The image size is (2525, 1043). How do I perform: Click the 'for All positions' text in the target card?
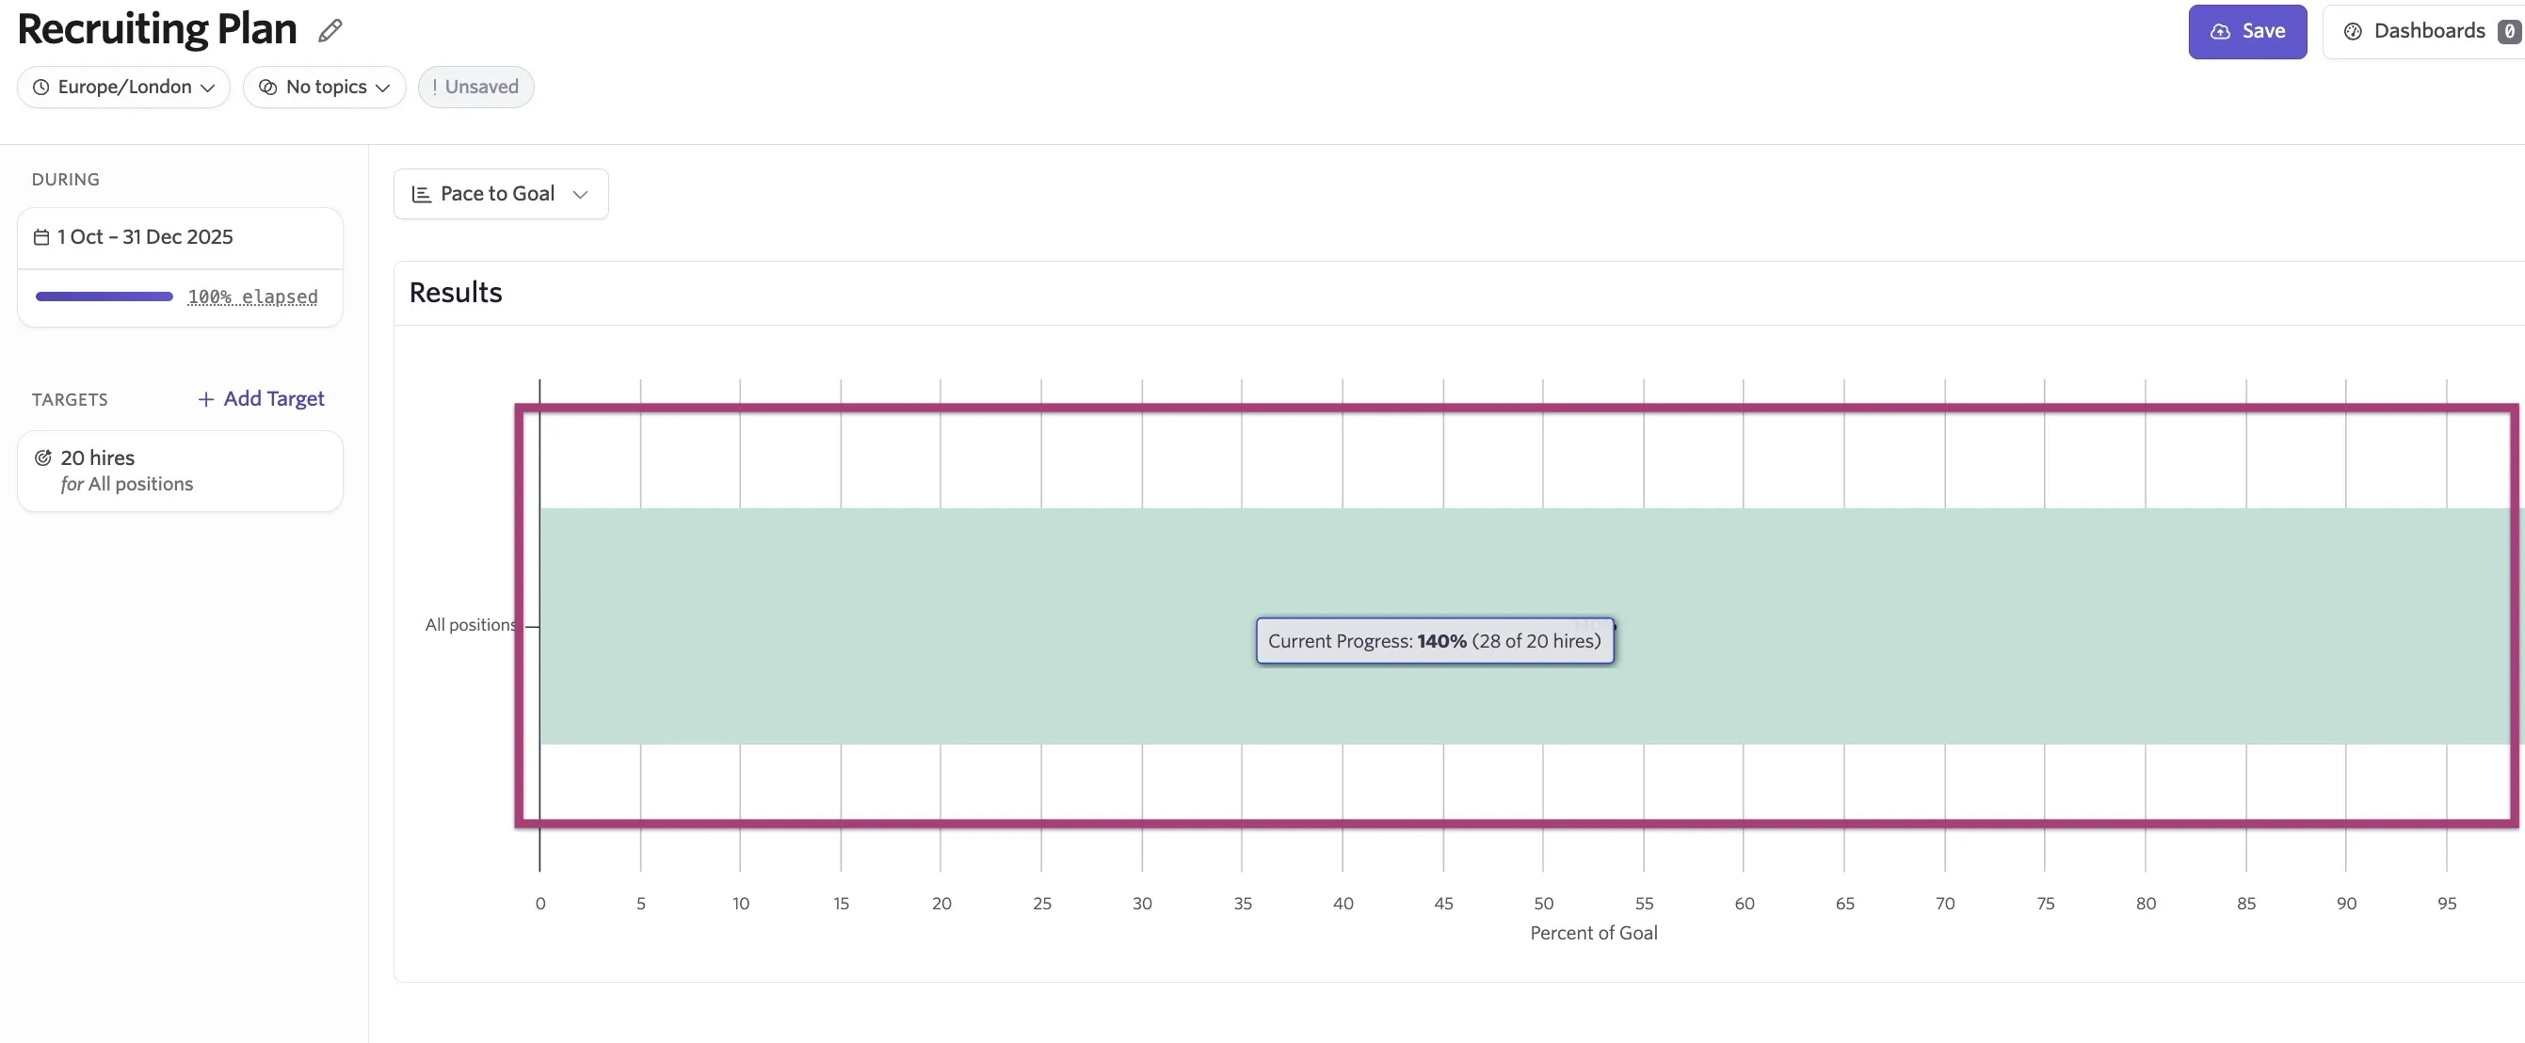126,484
